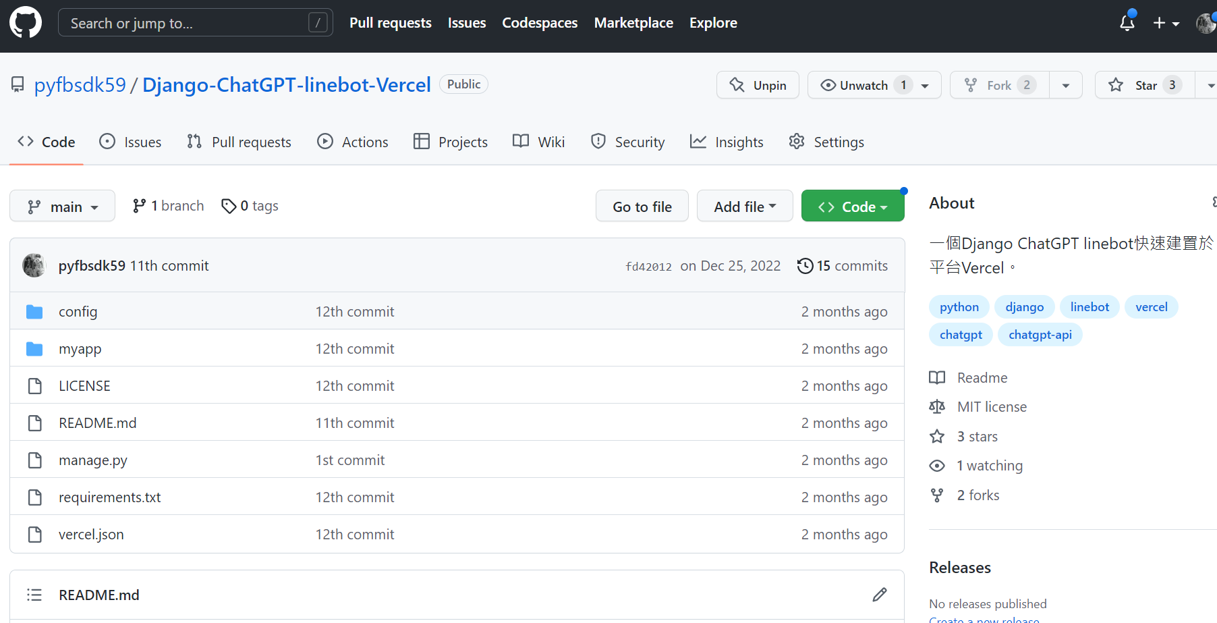Open README.md in the file list

98,423
